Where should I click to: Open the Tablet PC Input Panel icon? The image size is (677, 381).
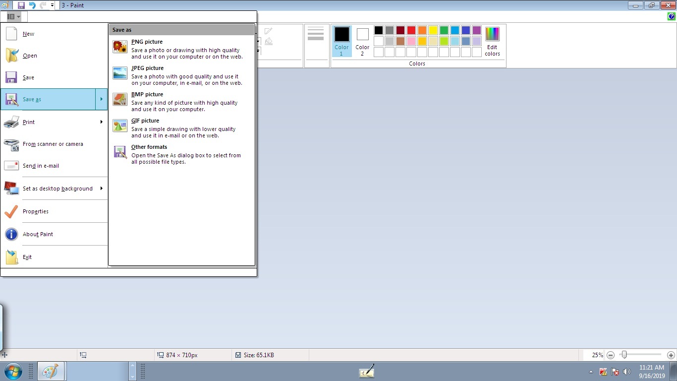367,371
